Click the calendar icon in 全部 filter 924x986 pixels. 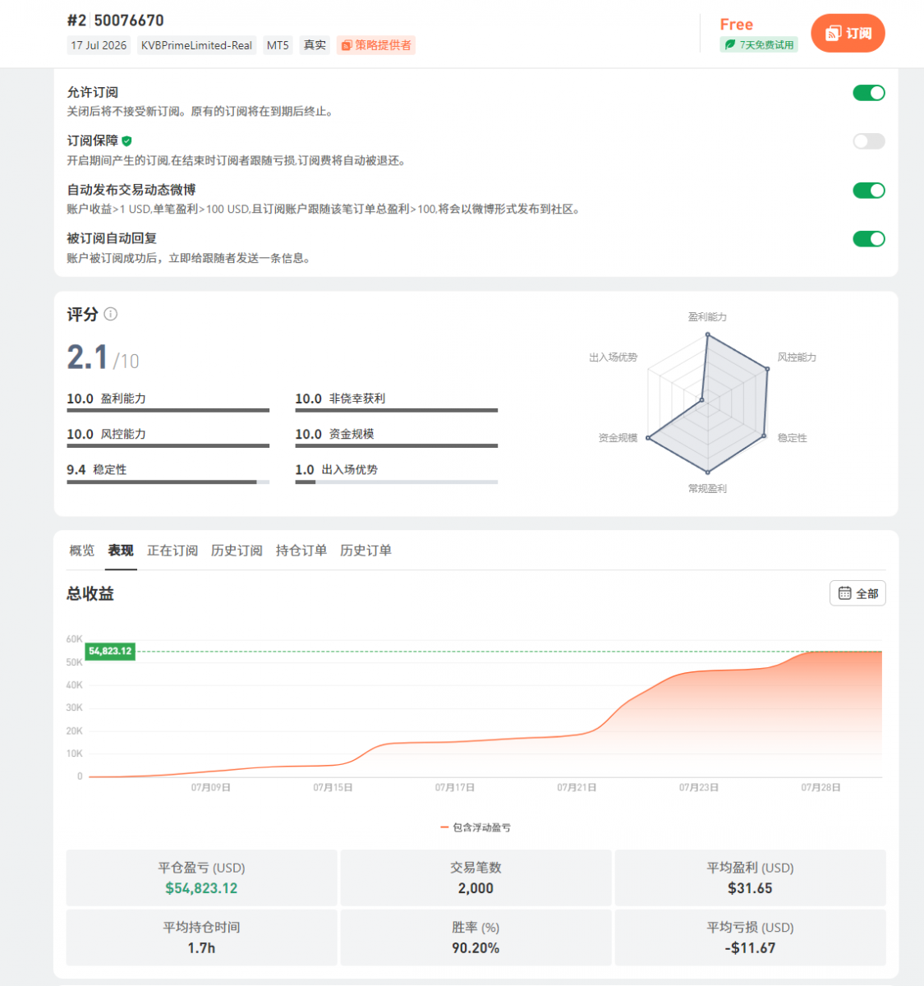(844, 593)
